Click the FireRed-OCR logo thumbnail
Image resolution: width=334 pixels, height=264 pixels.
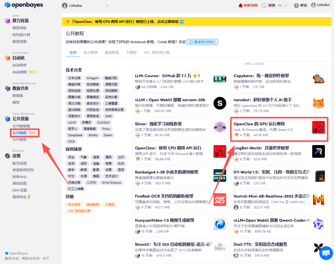click(220, 199)
